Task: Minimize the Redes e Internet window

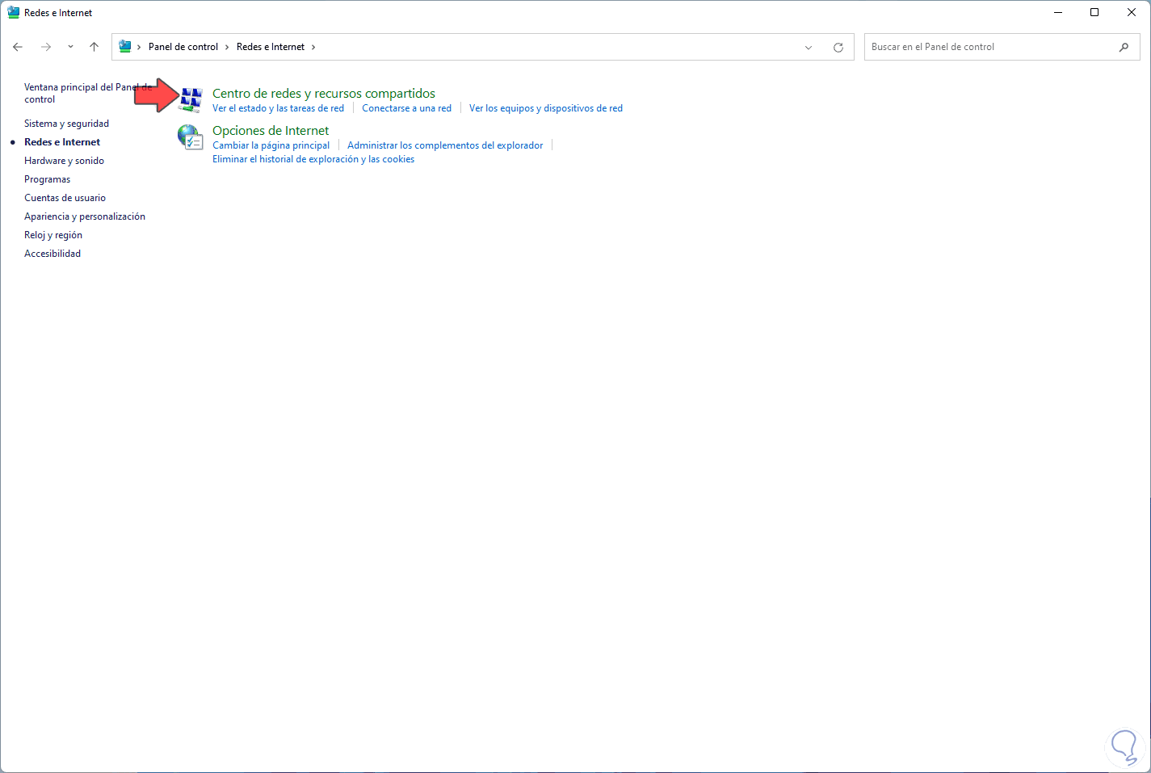Action: coord(1058,12)
